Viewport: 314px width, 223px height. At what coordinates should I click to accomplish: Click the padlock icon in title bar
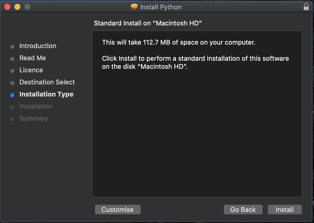tap(306, 7)
